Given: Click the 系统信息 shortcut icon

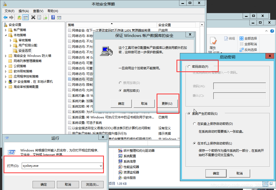Looking at the screenshot, I should click(120, 161).
